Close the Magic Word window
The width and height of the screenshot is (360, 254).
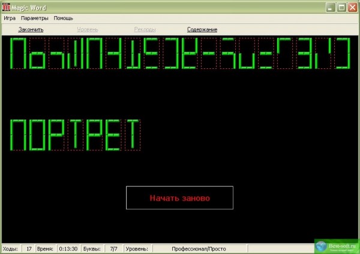click(x=352, y=8)
